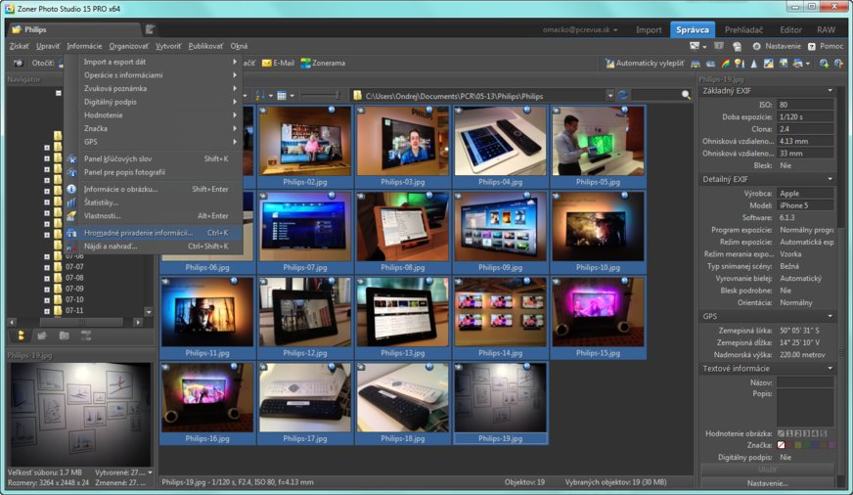Open Pomoc help in top bar
The height and width of the screenshot is (495, 853).
coord(825,46)
